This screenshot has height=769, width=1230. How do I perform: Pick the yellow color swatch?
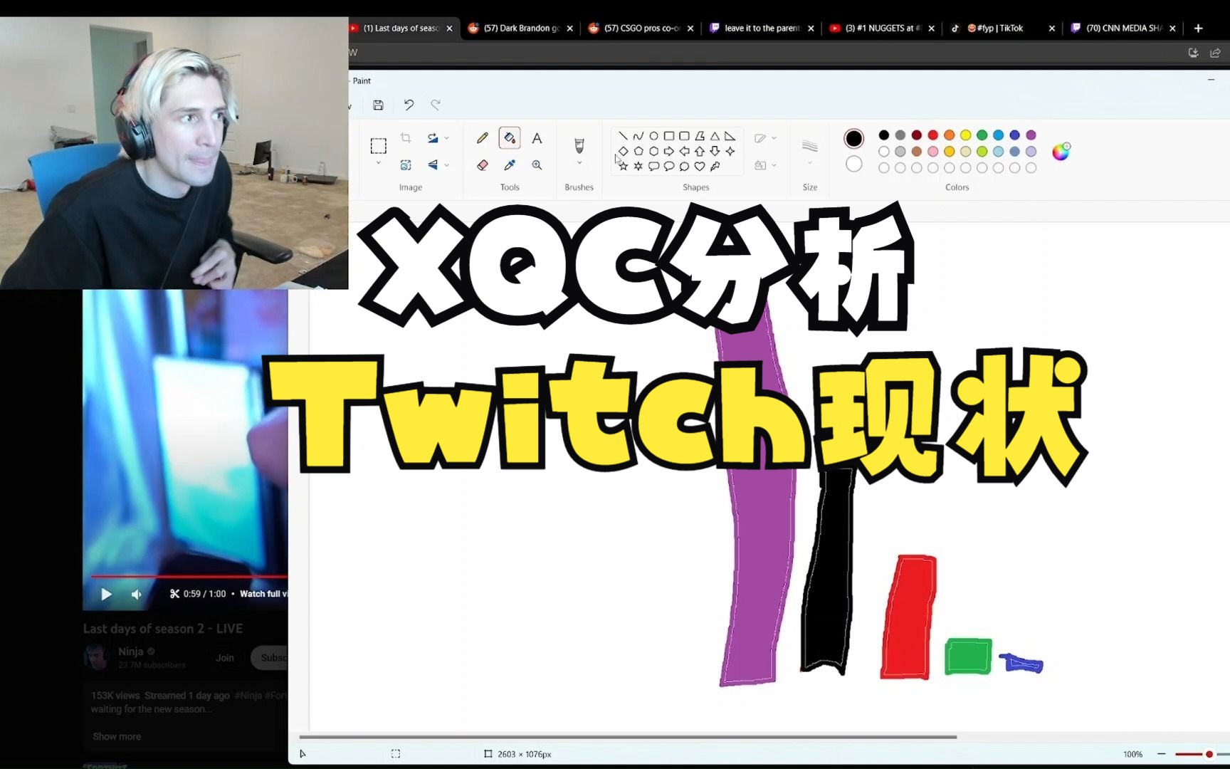click(966, 135)
